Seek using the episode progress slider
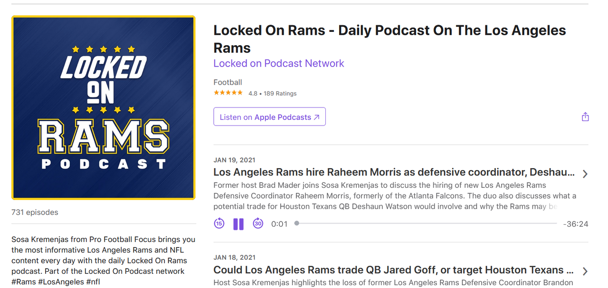608x288 pixels. [426, 223]
